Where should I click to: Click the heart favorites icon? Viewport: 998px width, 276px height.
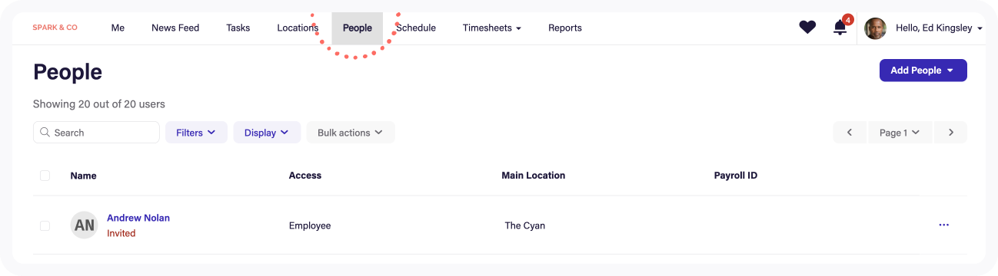807,28
